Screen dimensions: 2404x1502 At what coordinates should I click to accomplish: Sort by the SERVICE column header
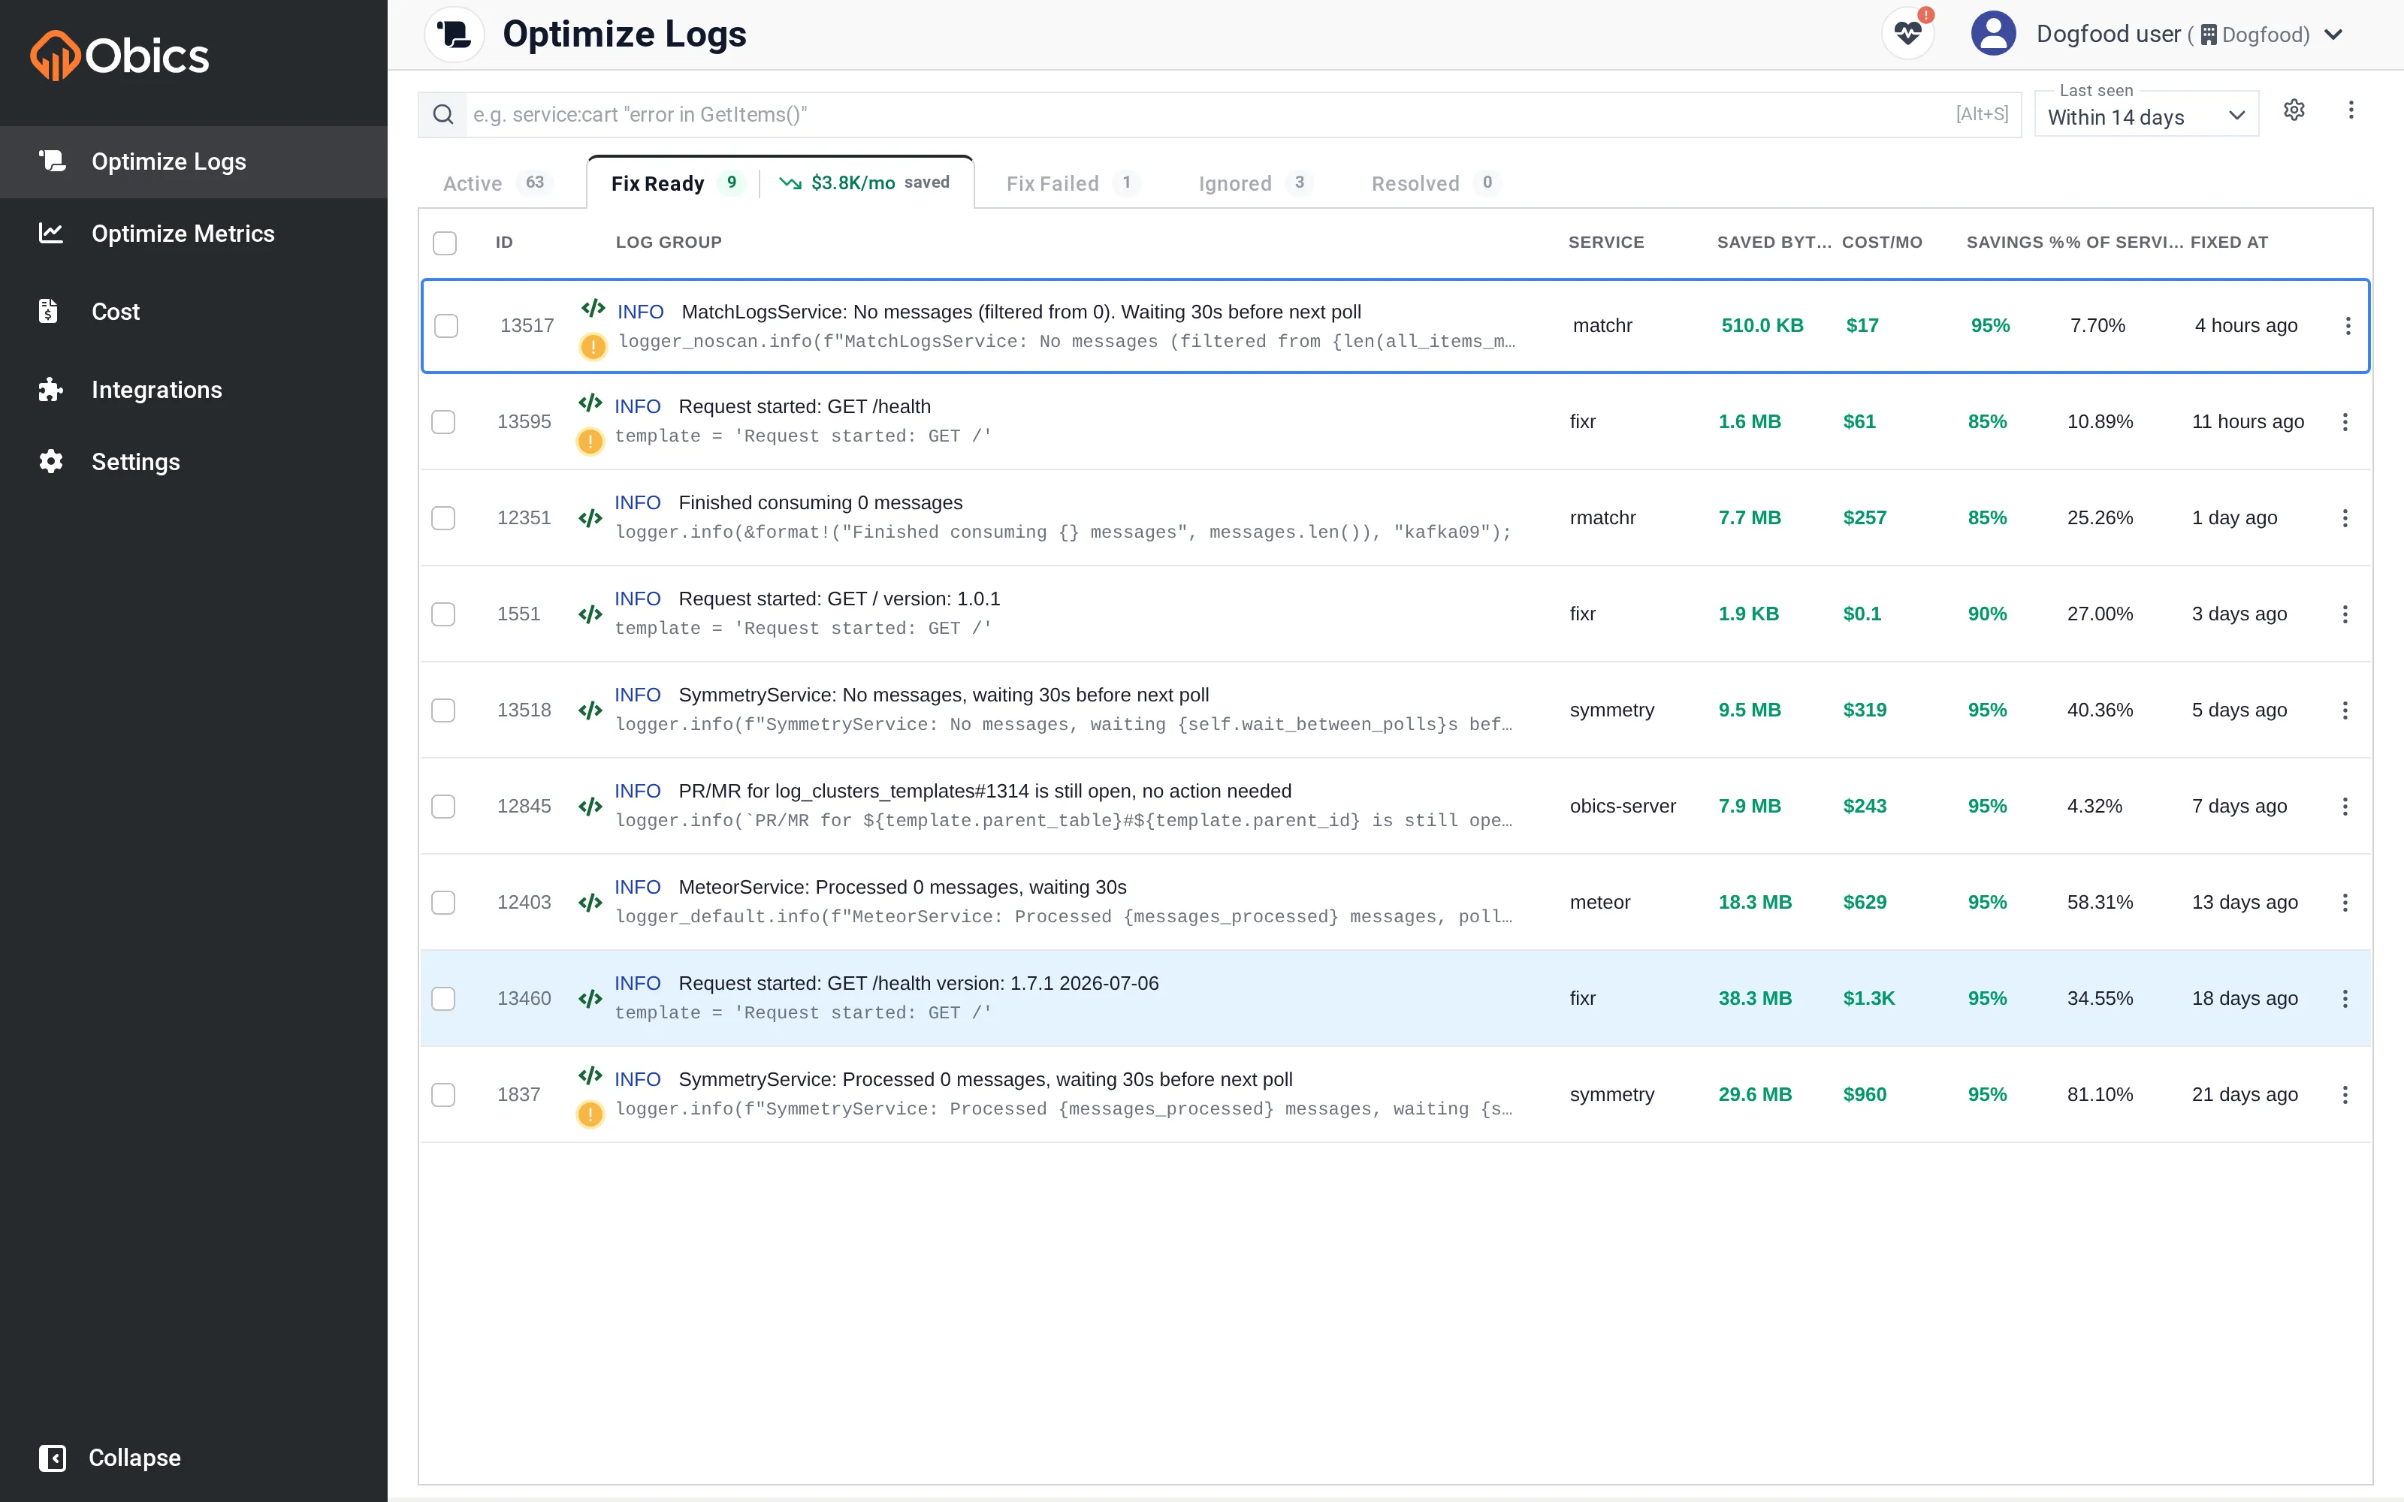click(x=1605, y=243)
